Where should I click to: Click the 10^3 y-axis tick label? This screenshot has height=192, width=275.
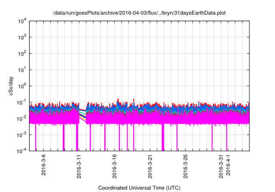22,37
